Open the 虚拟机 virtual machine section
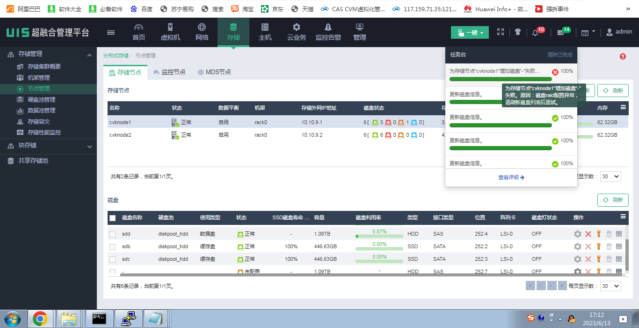The width and height of the screenshot is (639, 328). (x=170, y=32)
